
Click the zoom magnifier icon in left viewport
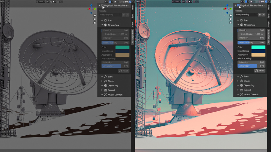click(95, 16)
